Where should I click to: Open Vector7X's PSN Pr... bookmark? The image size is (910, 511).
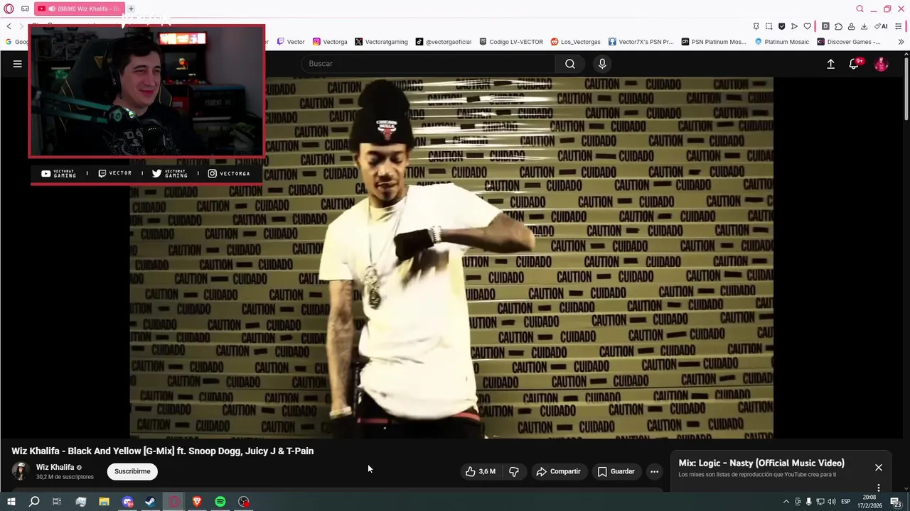click(x=641, y=42)
